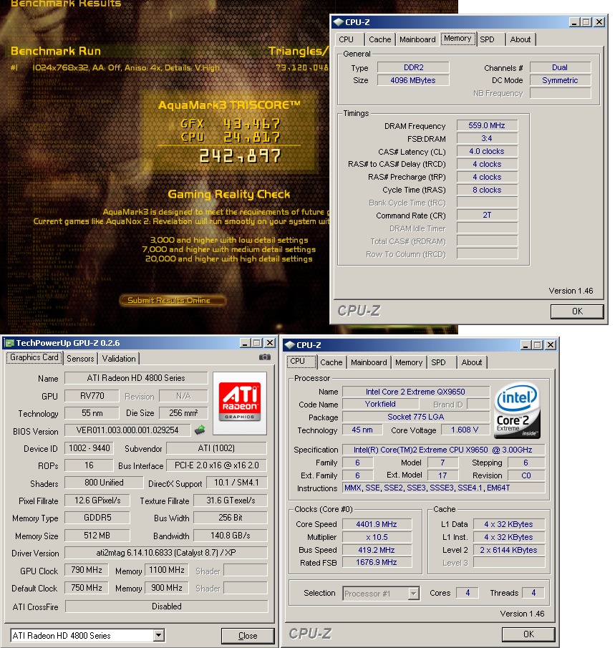
Task: Click the GFX score 43,467 in AquaMark3
Action: [x=252, y=123]
